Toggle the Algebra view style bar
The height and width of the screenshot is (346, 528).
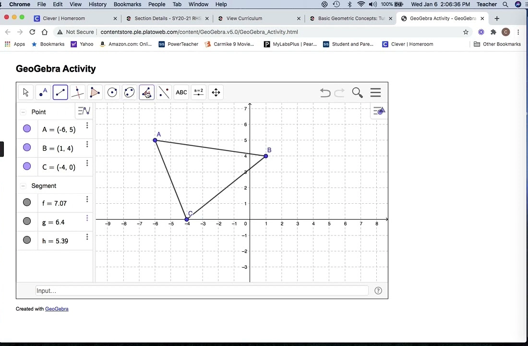point(84,111)
